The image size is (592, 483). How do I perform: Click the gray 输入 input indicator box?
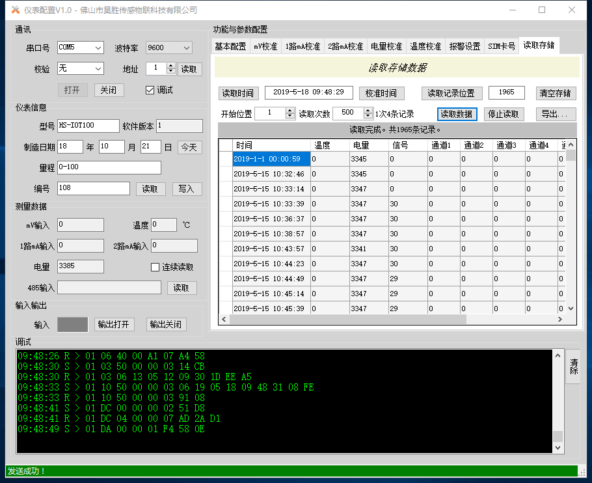point(72,324)
